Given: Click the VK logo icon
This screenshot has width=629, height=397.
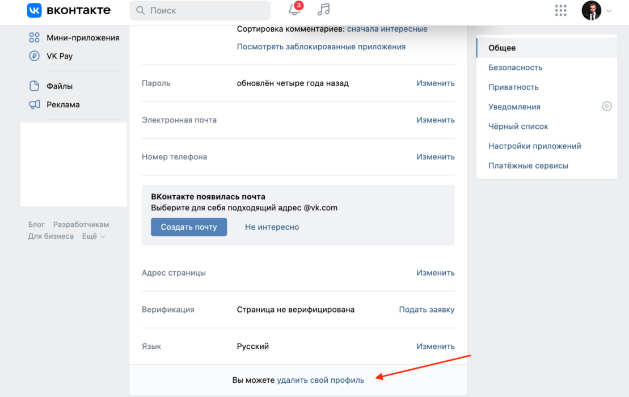Looking at the screenshot, I should pos(34,10).
